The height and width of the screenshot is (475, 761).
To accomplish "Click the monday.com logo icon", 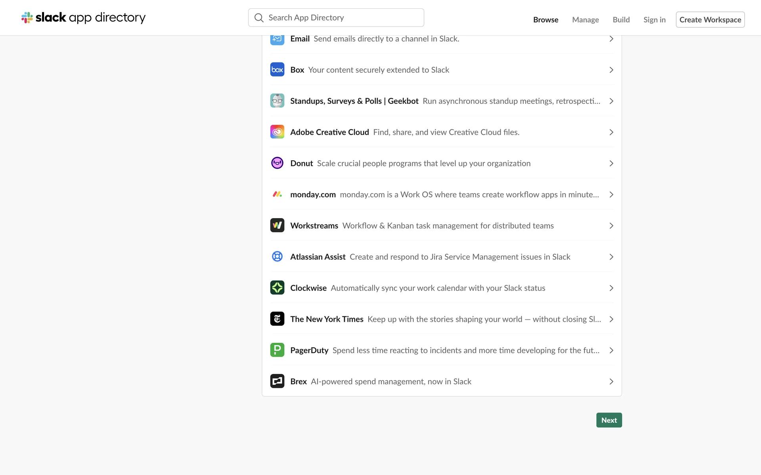I will (277, 194).
